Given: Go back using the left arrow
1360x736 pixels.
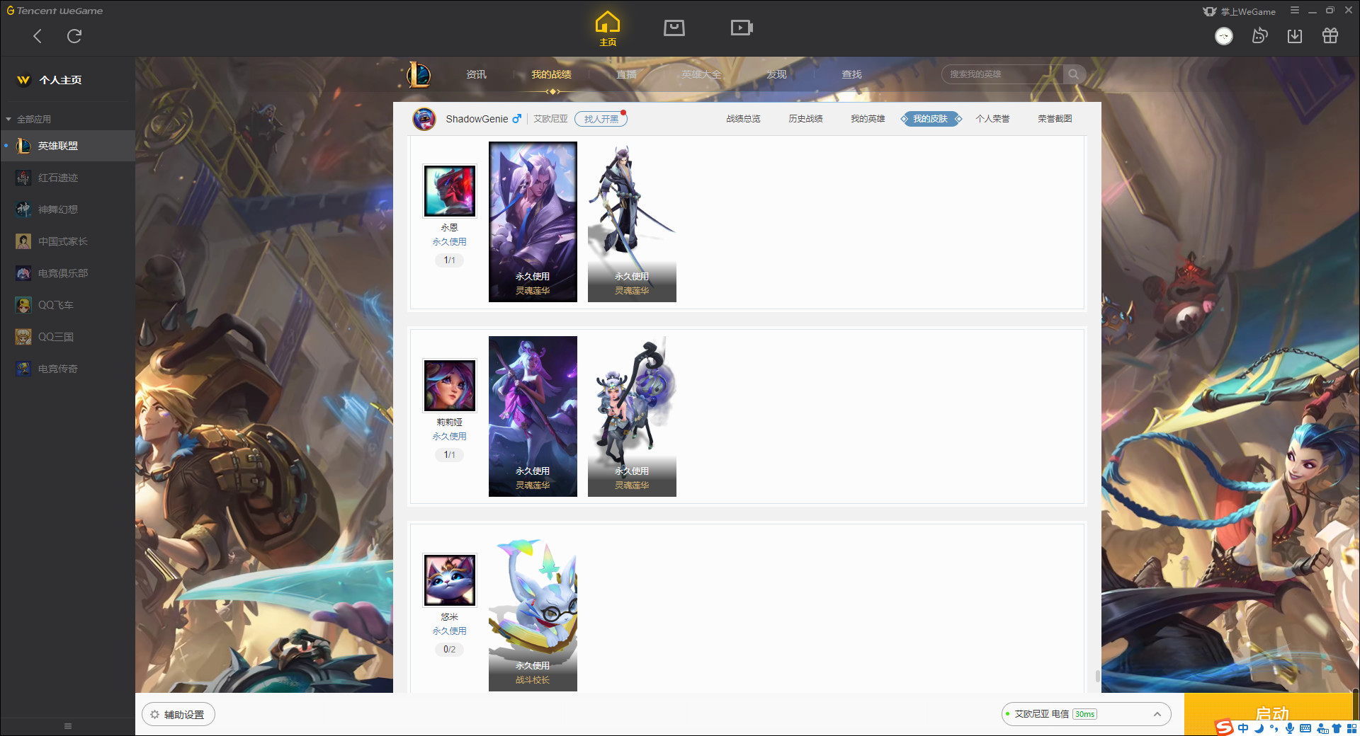Looking at the screenshot, I should coord(38,36).
